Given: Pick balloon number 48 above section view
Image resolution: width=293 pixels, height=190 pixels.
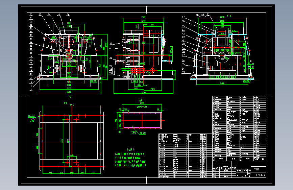Looking at the screenshot, I should tap(197, 15).
